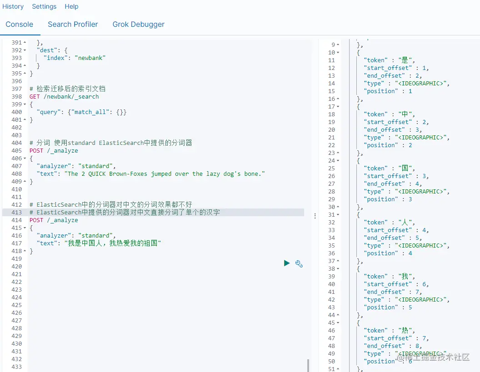Click output token "人" line

tap(389, 223)
